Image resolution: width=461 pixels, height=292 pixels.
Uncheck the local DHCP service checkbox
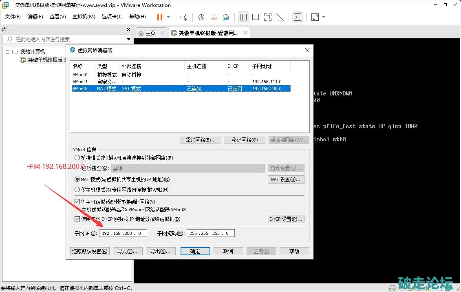tap(77, 219)
